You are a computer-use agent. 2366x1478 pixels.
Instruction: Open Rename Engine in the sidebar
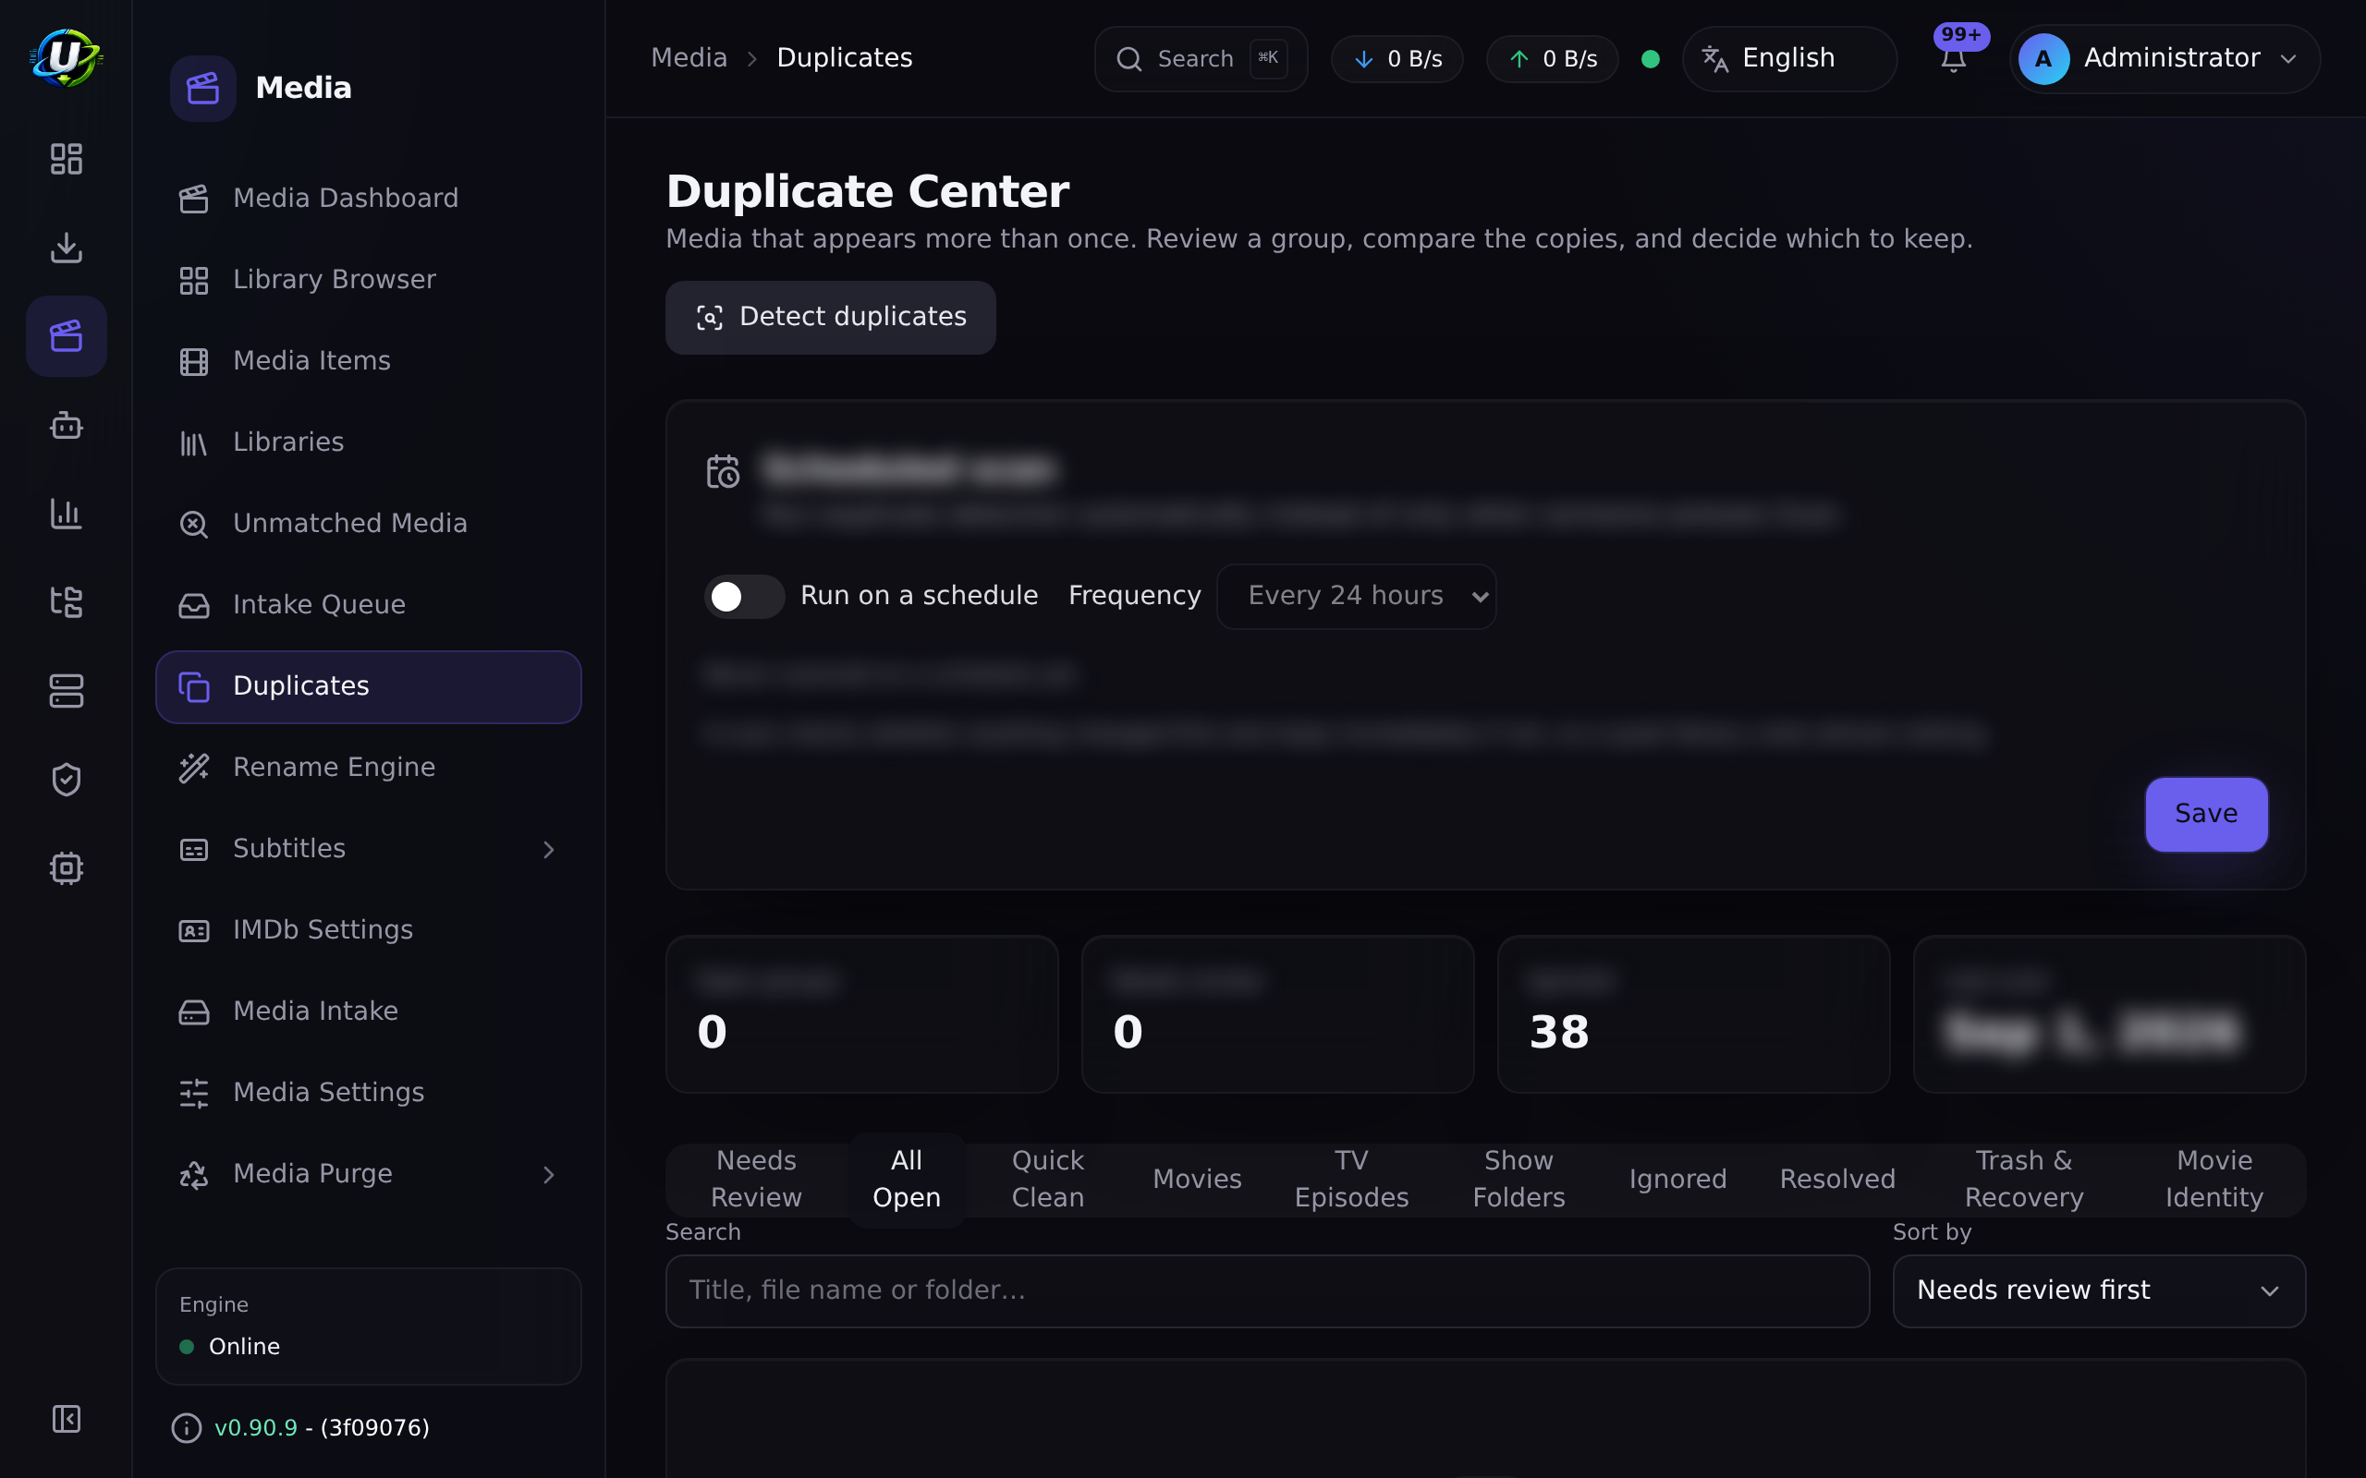point(369,768)
